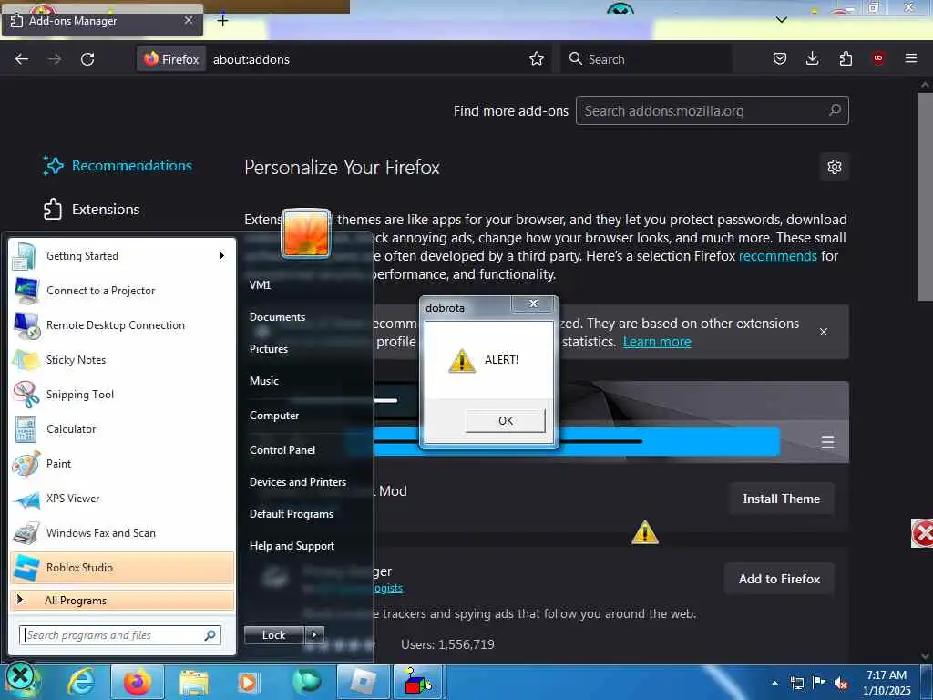Open the Recommendations sidebar category

118,166
